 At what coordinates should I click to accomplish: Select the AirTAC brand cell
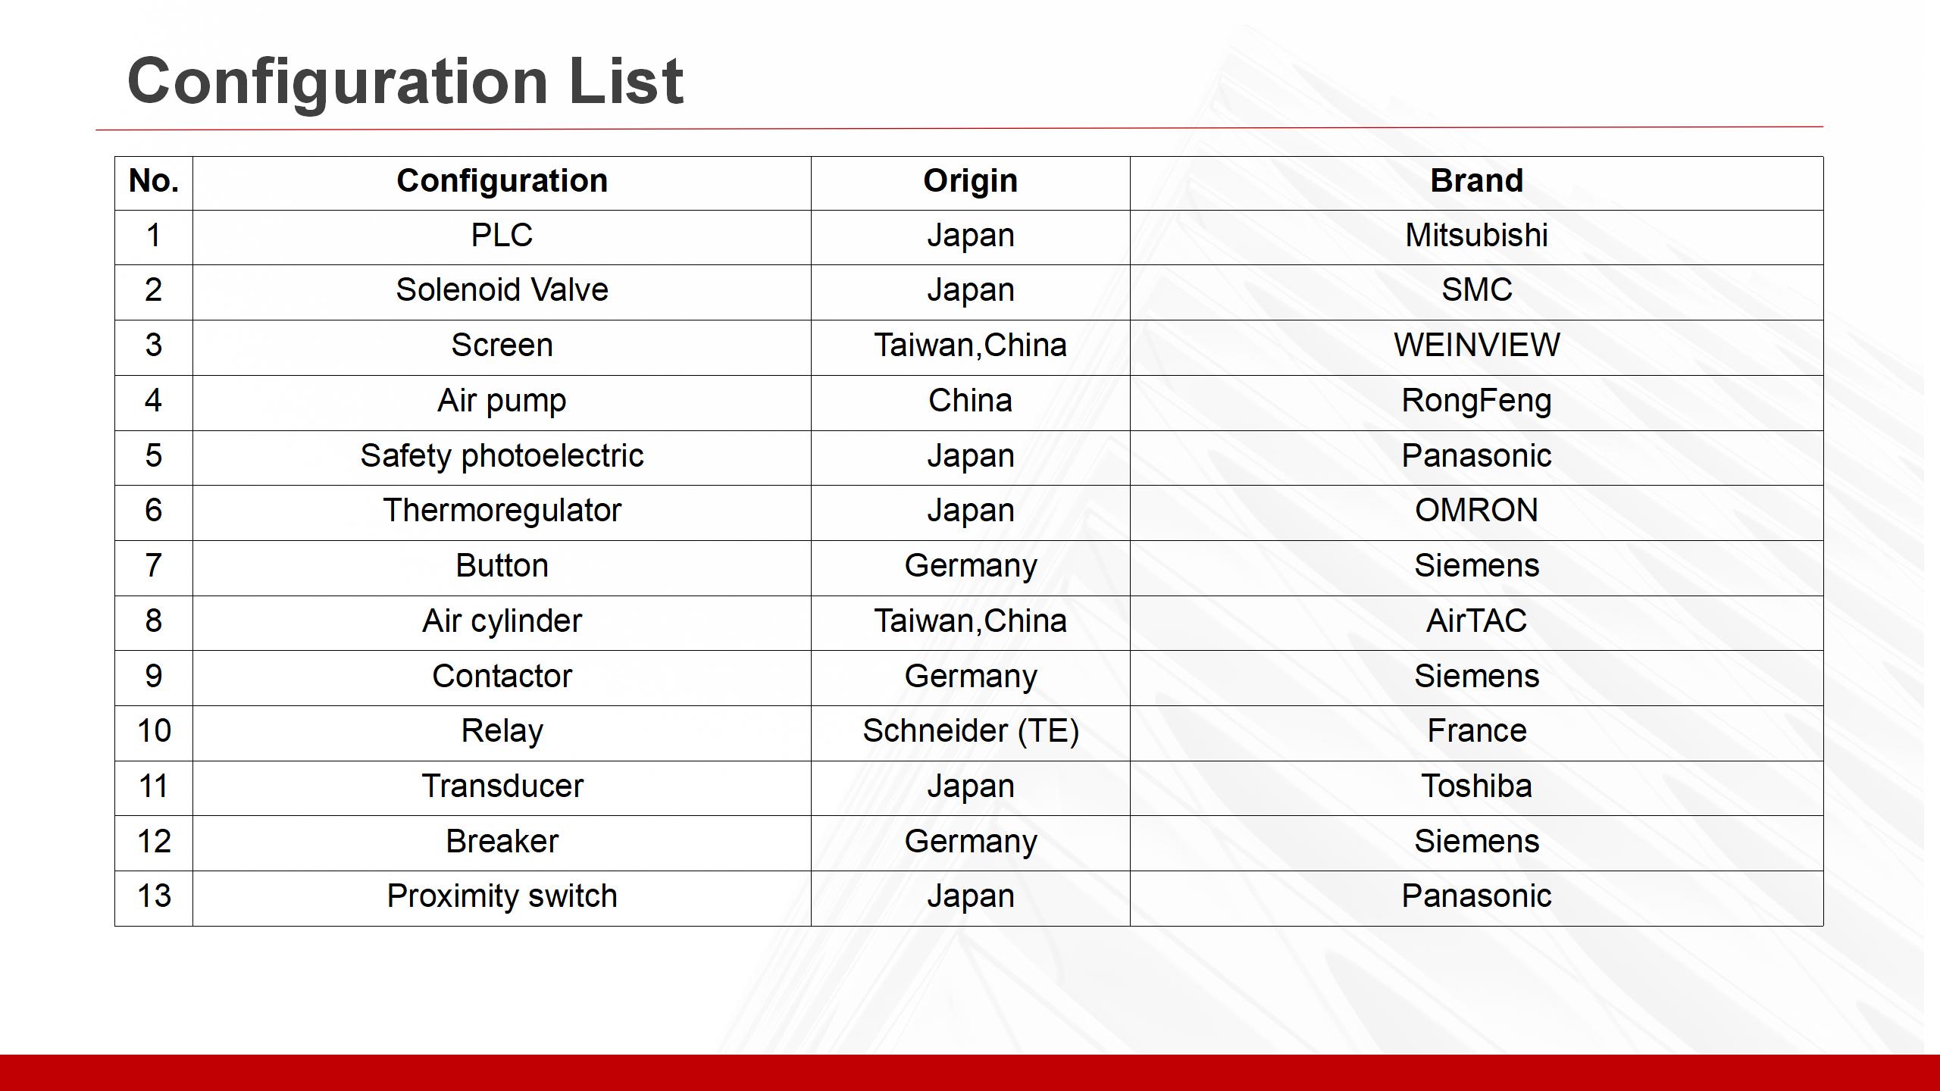[x=1476, y=621]
